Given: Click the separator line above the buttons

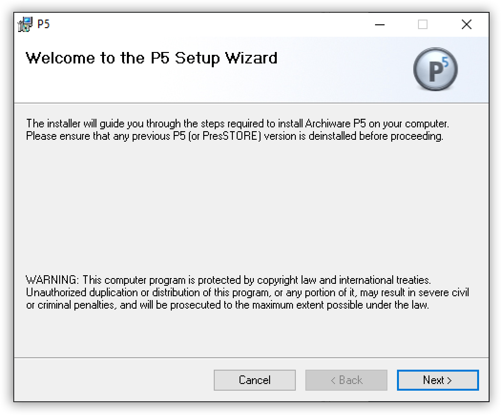Looking at the screenshot, I should click(251, 358).
